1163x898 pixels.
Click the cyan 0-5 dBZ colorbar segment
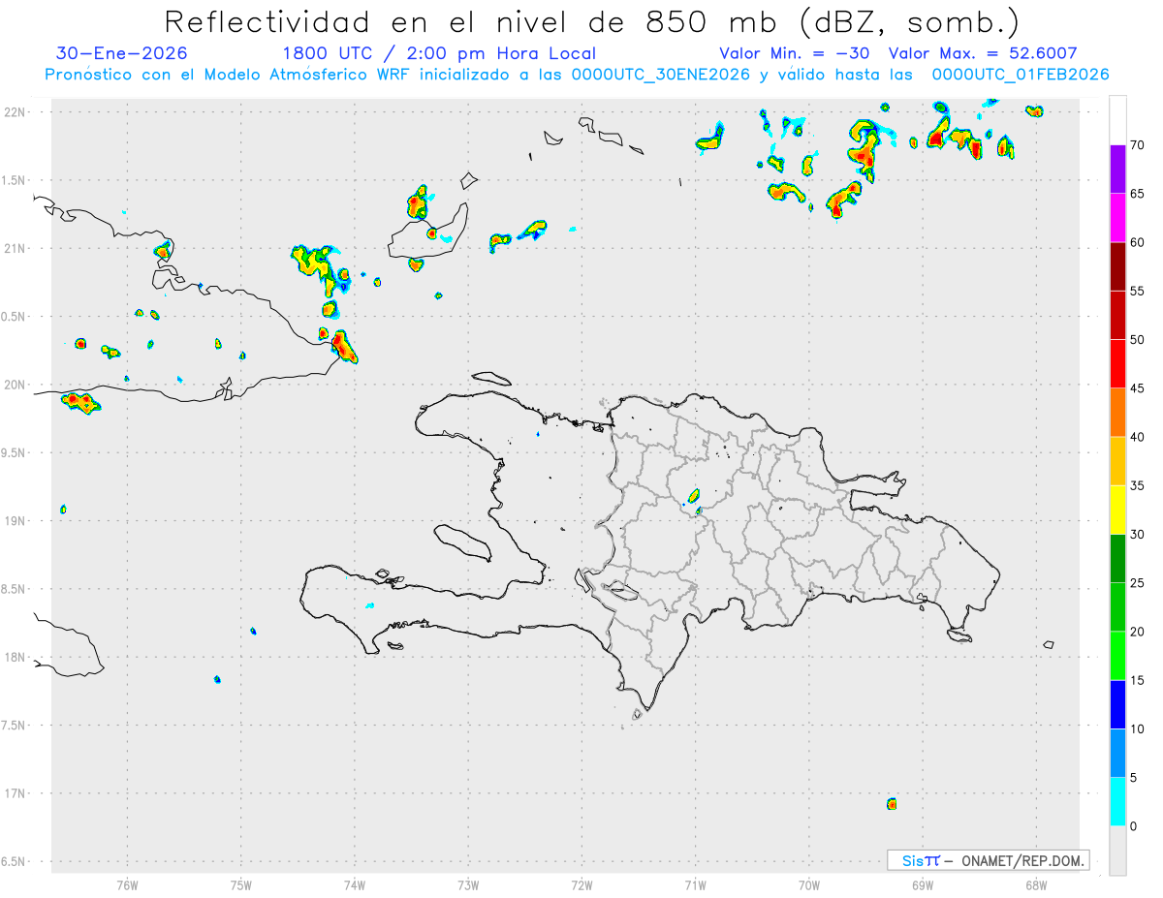tap(1117, 801)
